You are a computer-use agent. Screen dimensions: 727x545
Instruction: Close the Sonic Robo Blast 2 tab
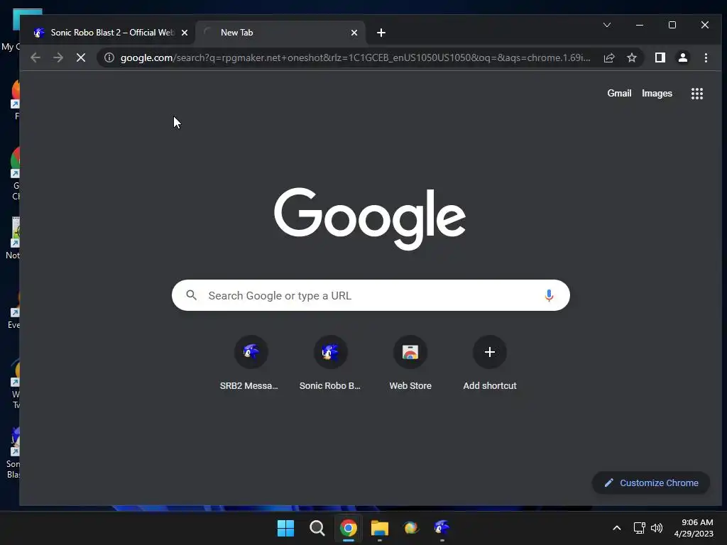[185, 33]
